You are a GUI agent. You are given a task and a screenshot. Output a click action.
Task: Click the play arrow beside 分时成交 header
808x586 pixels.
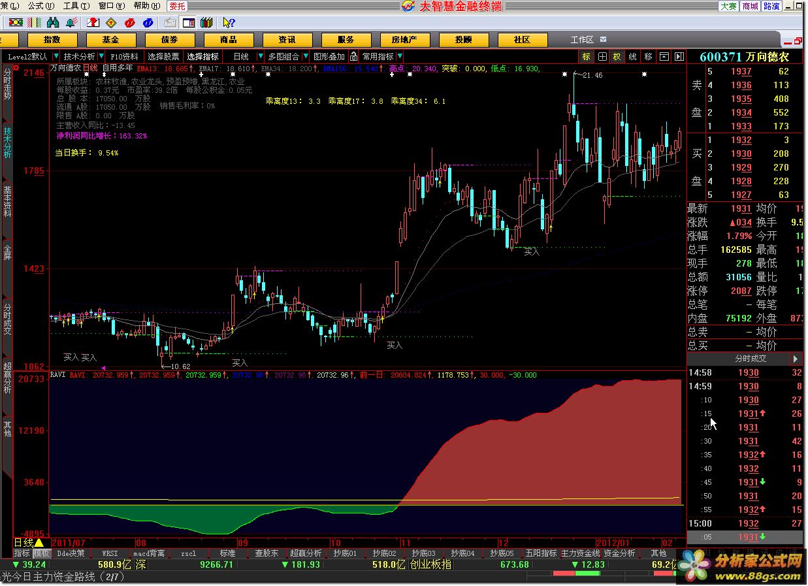click(x=795, y=359)
